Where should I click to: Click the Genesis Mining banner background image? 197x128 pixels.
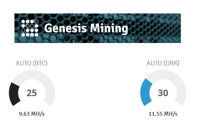pyautogui.click(x=98, y=28)
